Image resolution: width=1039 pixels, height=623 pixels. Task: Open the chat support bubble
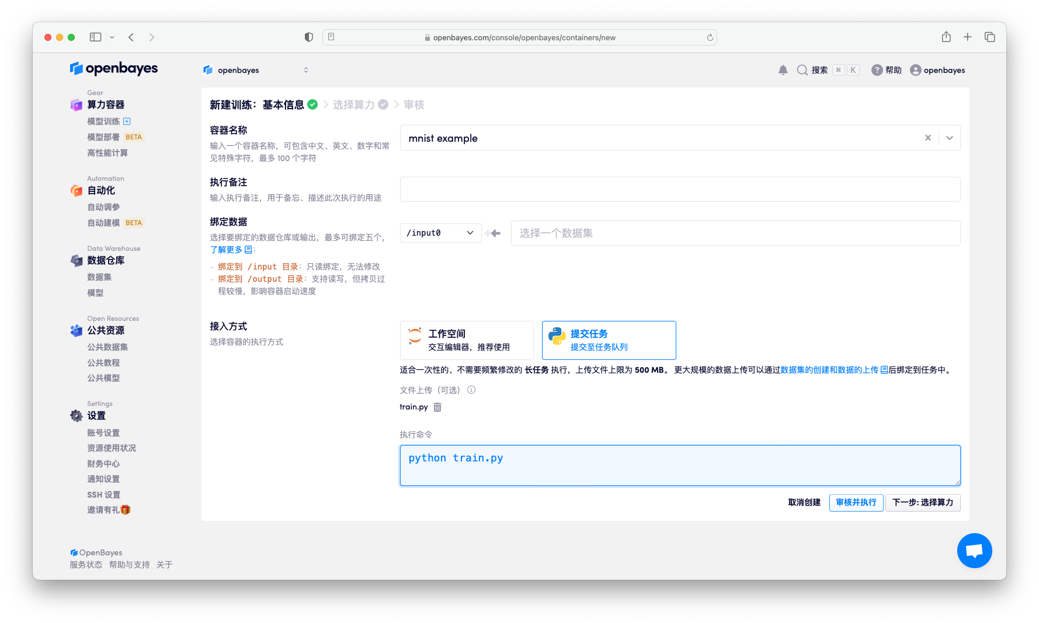coord(974,550)
